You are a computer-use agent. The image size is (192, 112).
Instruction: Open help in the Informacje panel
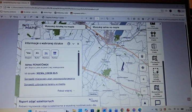click(x=69, y=44)
